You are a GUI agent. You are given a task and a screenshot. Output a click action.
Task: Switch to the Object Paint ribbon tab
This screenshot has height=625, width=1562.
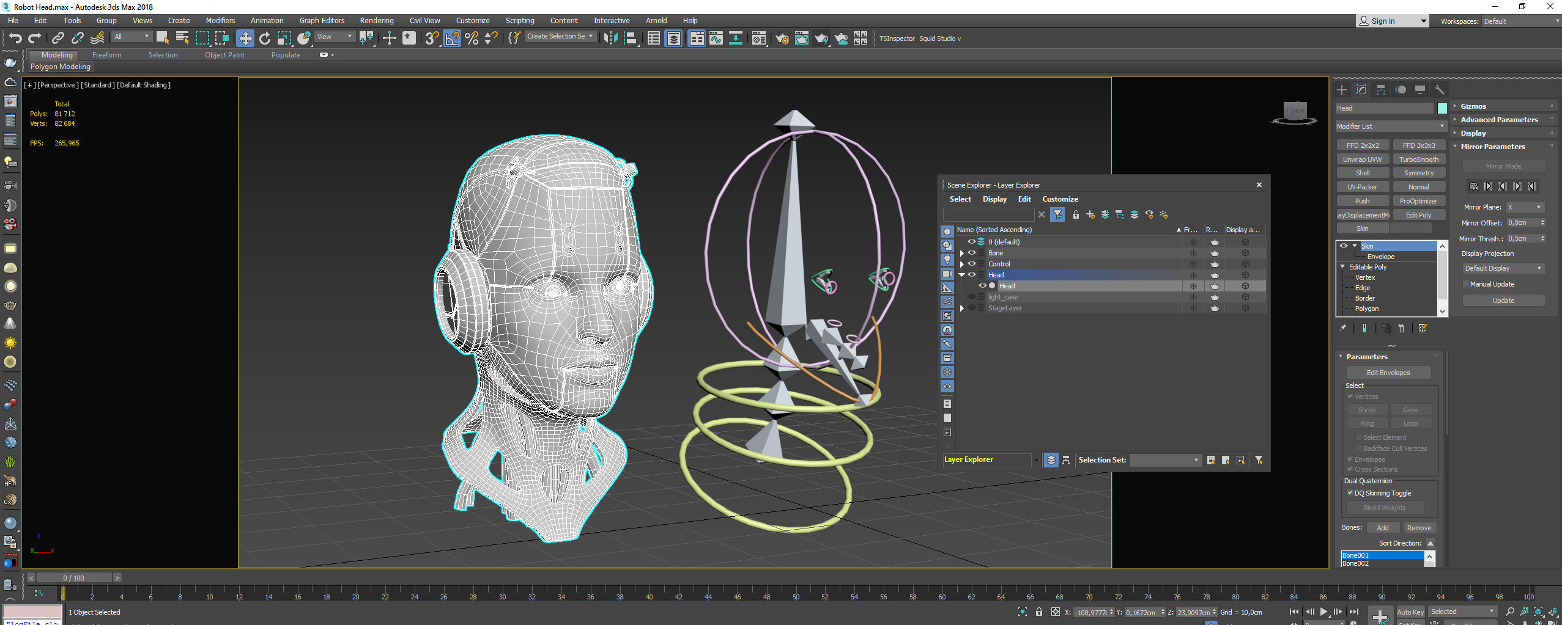tap(224, 55)
